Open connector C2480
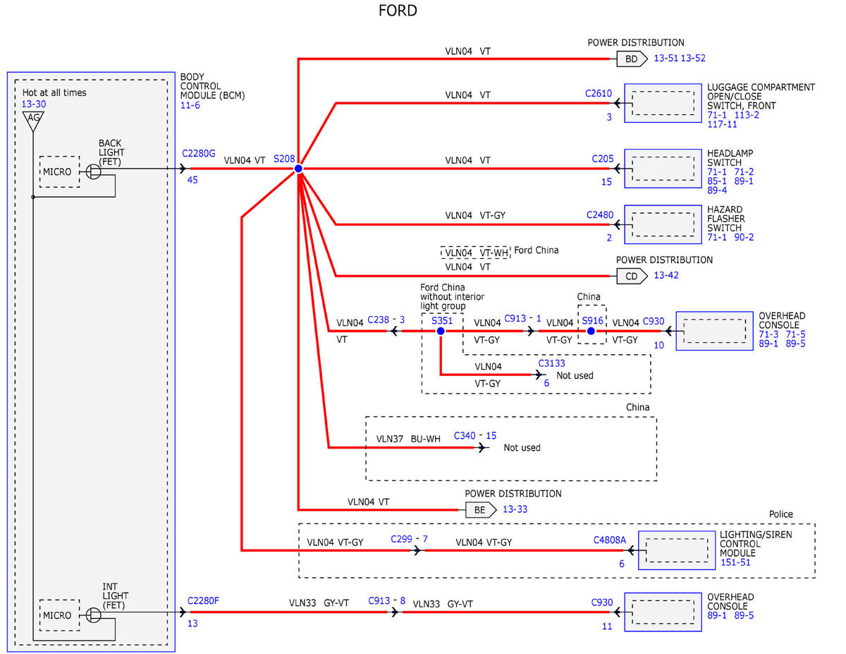Image resolution: width=846 pixels, height=654 pixels. (599, 214)
